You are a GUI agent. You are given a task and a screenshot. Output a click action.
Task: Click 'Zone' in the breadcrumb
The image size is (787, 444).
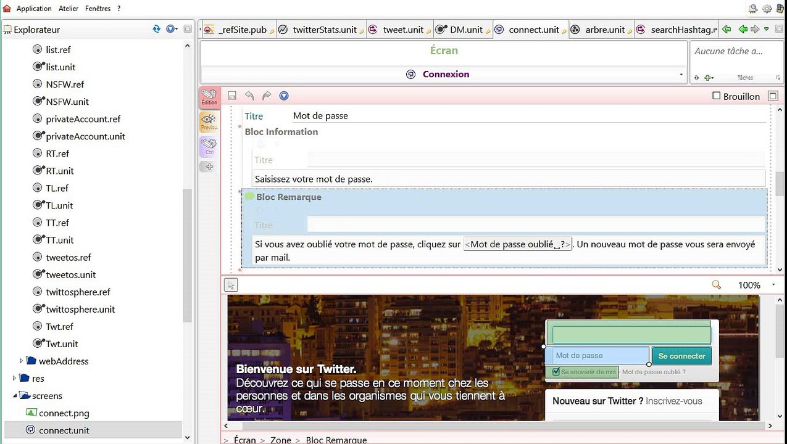click(281, 440)
